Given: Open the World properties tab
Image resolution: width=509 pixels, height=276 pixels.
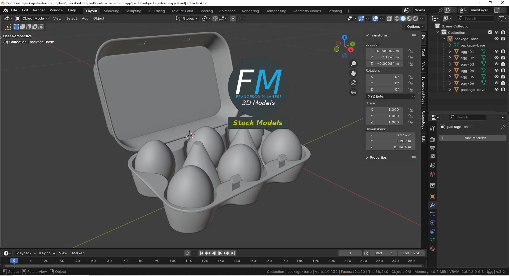Looking at the screenshot, I should coord(432,174).
